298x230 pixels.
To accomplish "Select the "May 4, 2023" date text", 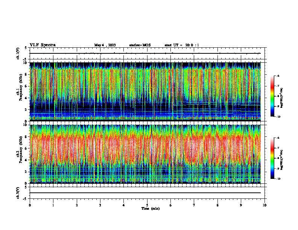I will [105, 45].
